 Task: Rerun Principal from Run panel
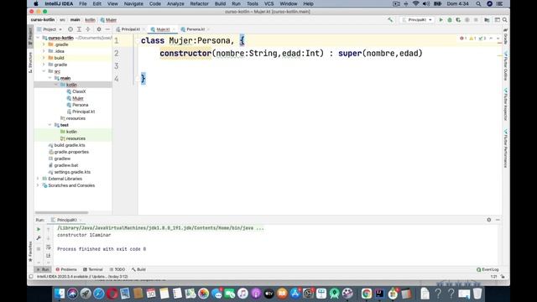(39, 229)
